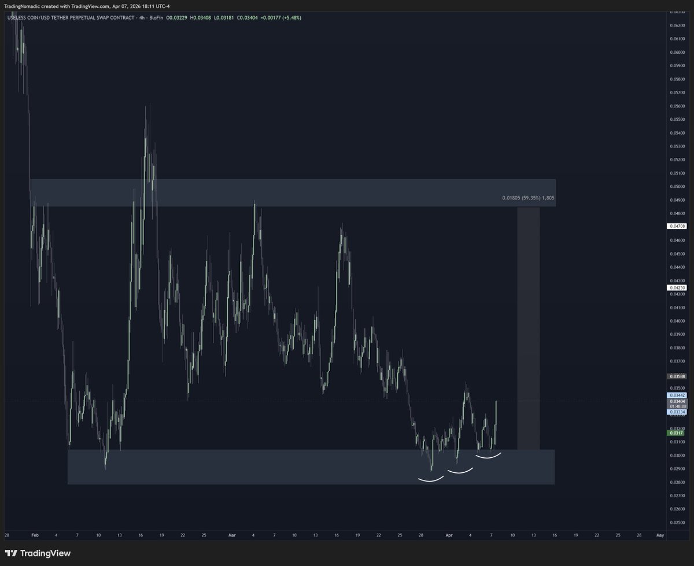Click the gray 0.03588 price label
Viewport: 694px width, 566px height.
(676, 376)
